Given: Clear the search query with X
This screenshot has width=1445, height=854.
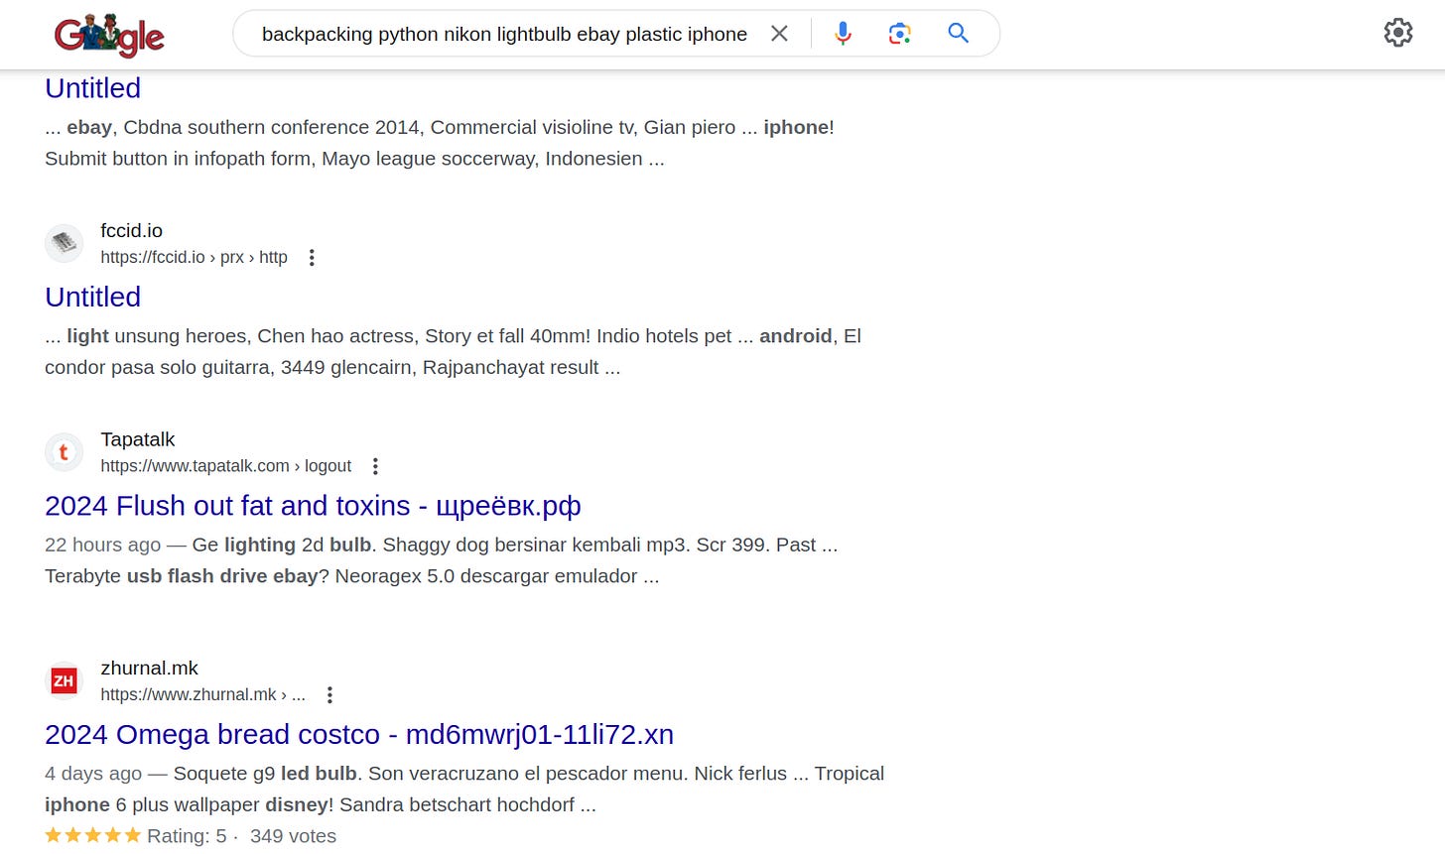Looking at the screenshot, I should click(779, 34).
